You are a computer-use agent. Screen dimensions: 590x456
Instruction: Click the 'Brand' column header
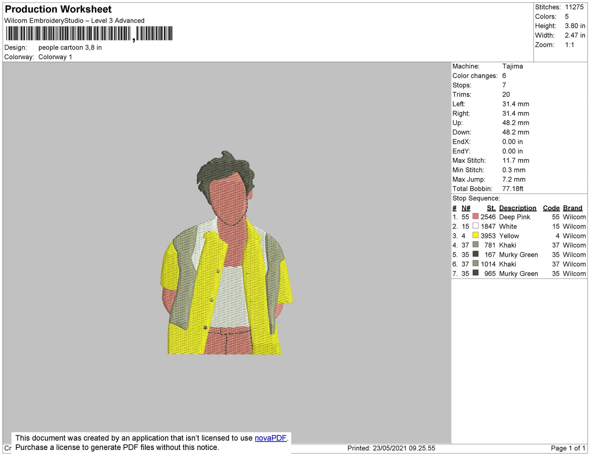coord(573,208)
